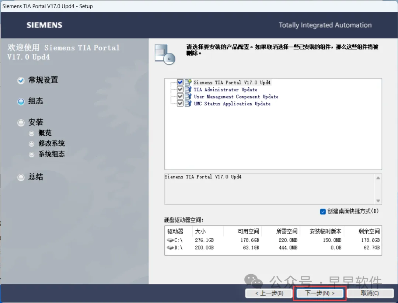Select the 总结 step indicator
This screenshot has width=398, height=303.
pos(21,177)
